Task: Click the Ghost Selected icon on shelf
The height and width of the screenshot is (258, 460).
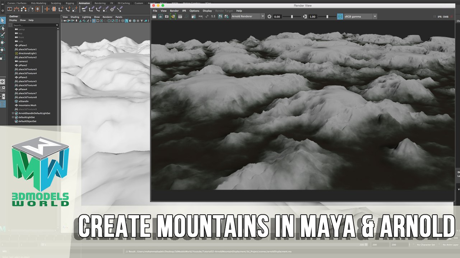Action: [24, 9]
